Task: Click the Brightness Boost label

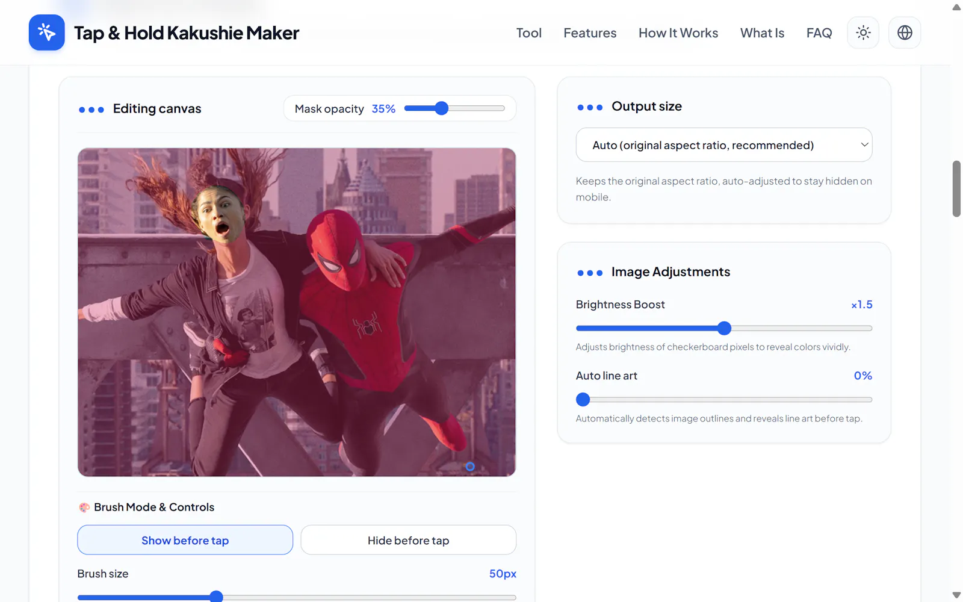Action: click(x=620, y=305)
